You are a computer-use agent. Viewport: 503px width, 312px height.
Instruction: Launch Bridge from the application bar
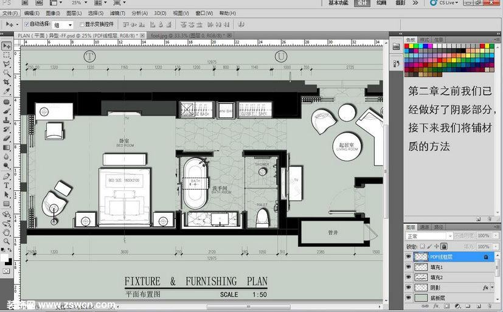point(26,3)
